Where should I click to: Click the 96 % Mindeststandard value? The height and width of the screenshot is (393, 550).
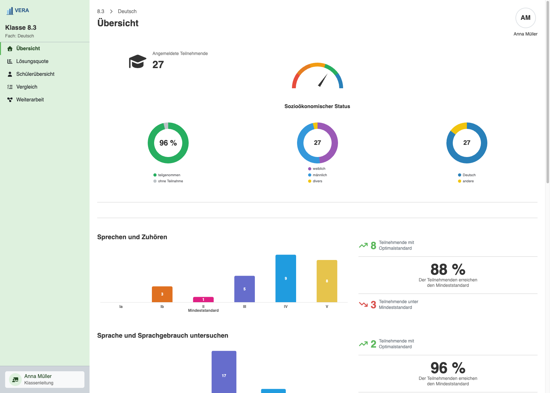(448, 368)
